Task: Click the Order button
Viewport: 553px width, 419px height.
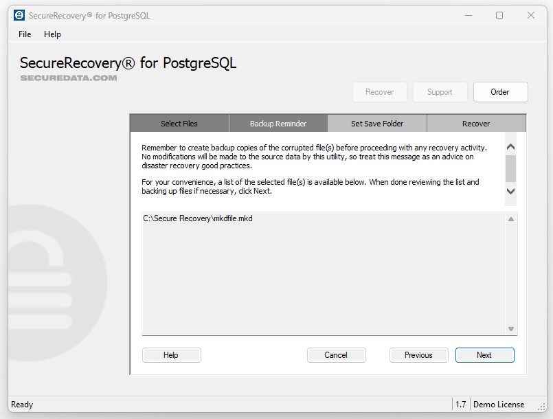Action: pyautogui.click(x=500, y=92)
